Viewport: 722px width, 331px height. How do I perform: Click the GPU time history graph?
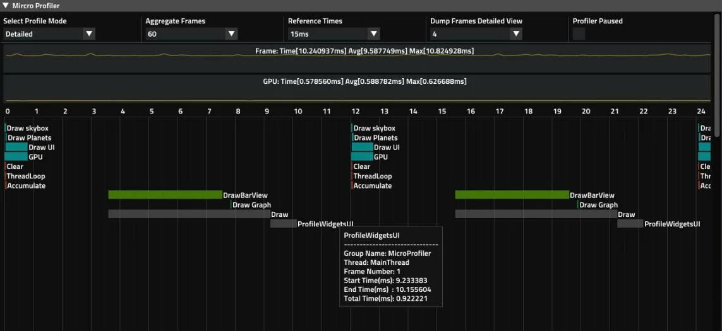pos(357,89)
